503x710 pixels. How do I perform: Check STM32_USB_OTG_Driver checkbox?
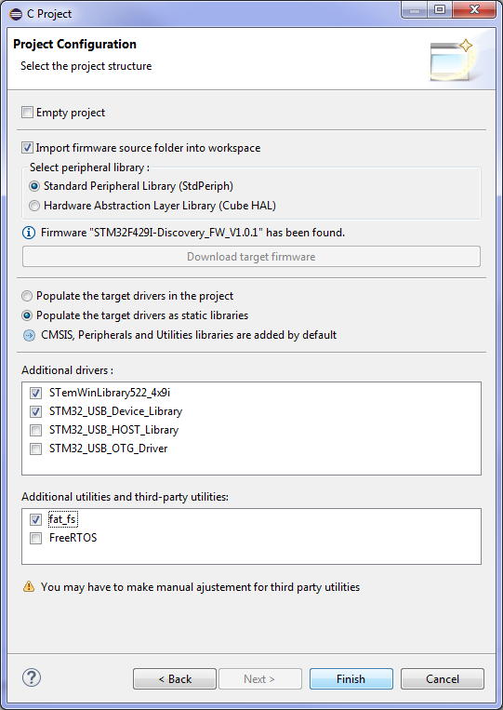(35, 449)
